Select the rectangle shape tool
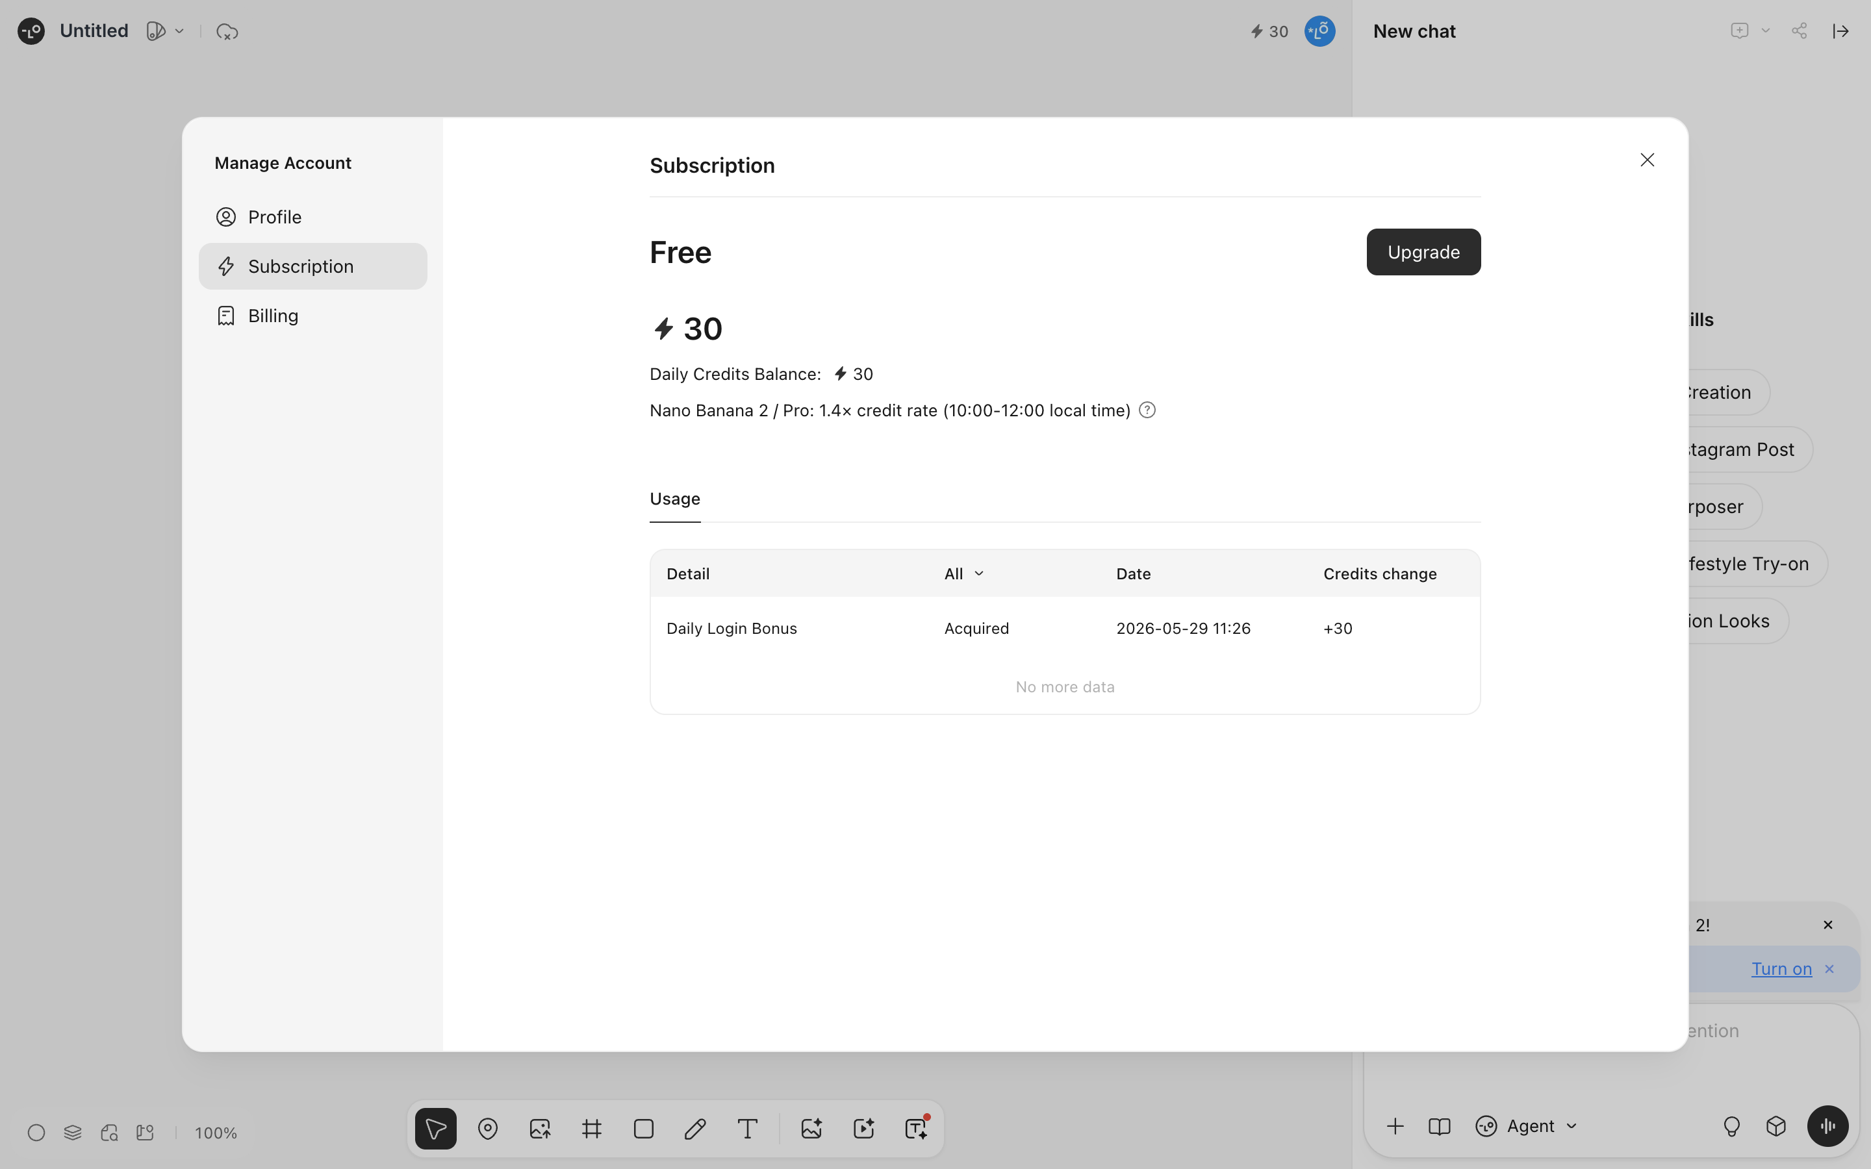Screen dimensions: 1871x1169 tap(643, 1129)
